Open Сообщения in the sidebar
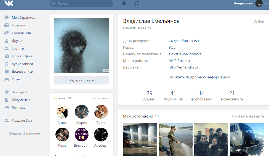The height and width of the screenshot is (156, 269). 21,33
